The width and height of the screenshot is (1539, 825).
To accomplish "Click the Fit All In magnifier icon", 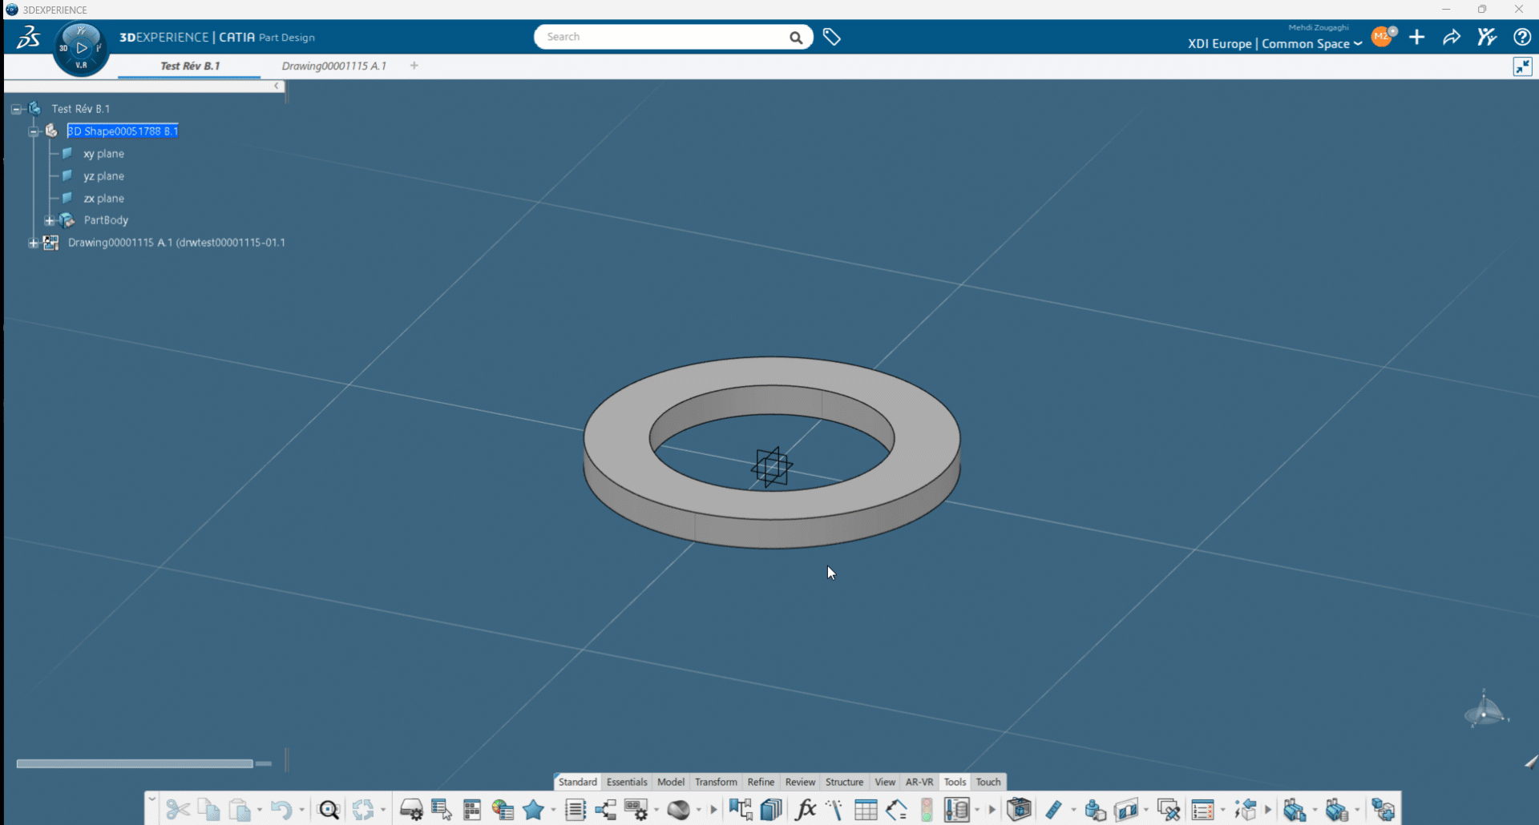I will point(329,810).
